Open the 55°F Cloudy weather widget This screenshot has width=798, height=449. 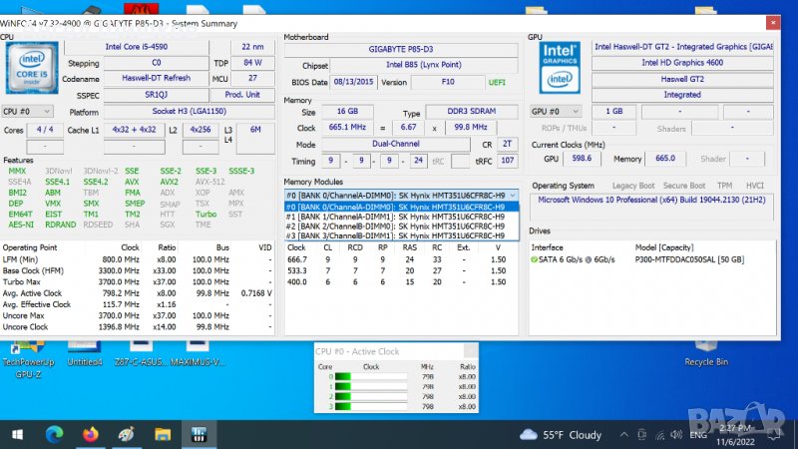point(562,435)
